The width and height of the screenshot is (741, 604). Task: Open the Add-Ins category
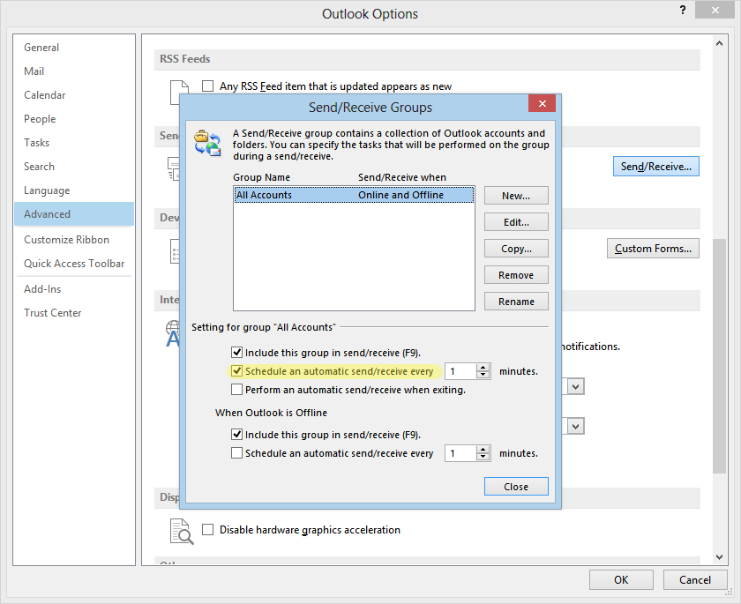click(x=74, y=289)
